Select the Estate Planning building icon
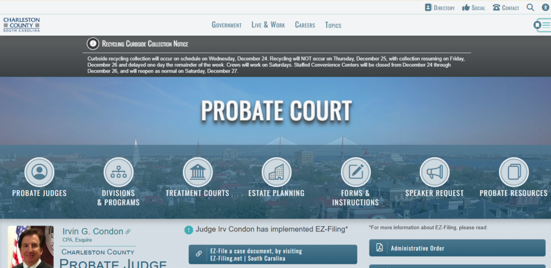Screen dimensions: 551x268 point(277,172)
